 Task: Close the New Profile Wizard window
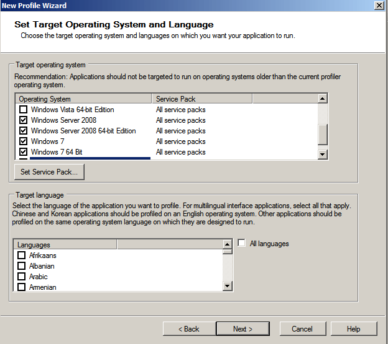(x=379, y=5)
